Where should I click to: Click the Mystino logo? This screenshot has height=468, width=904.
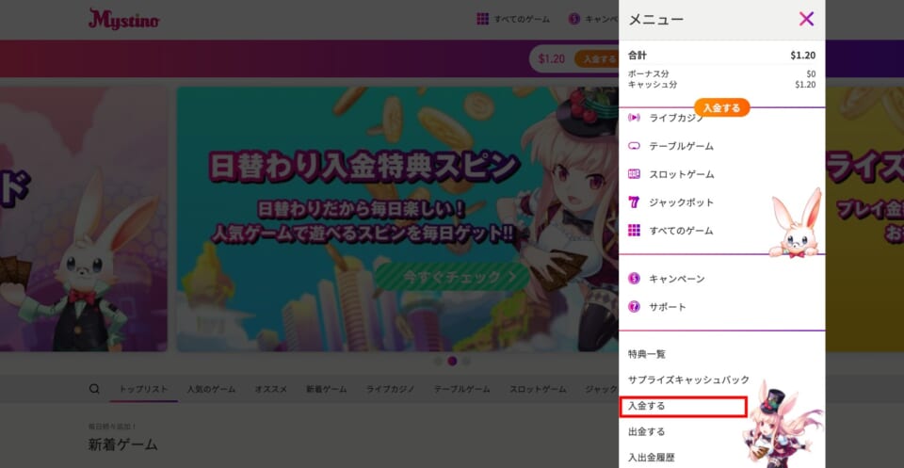124,19
